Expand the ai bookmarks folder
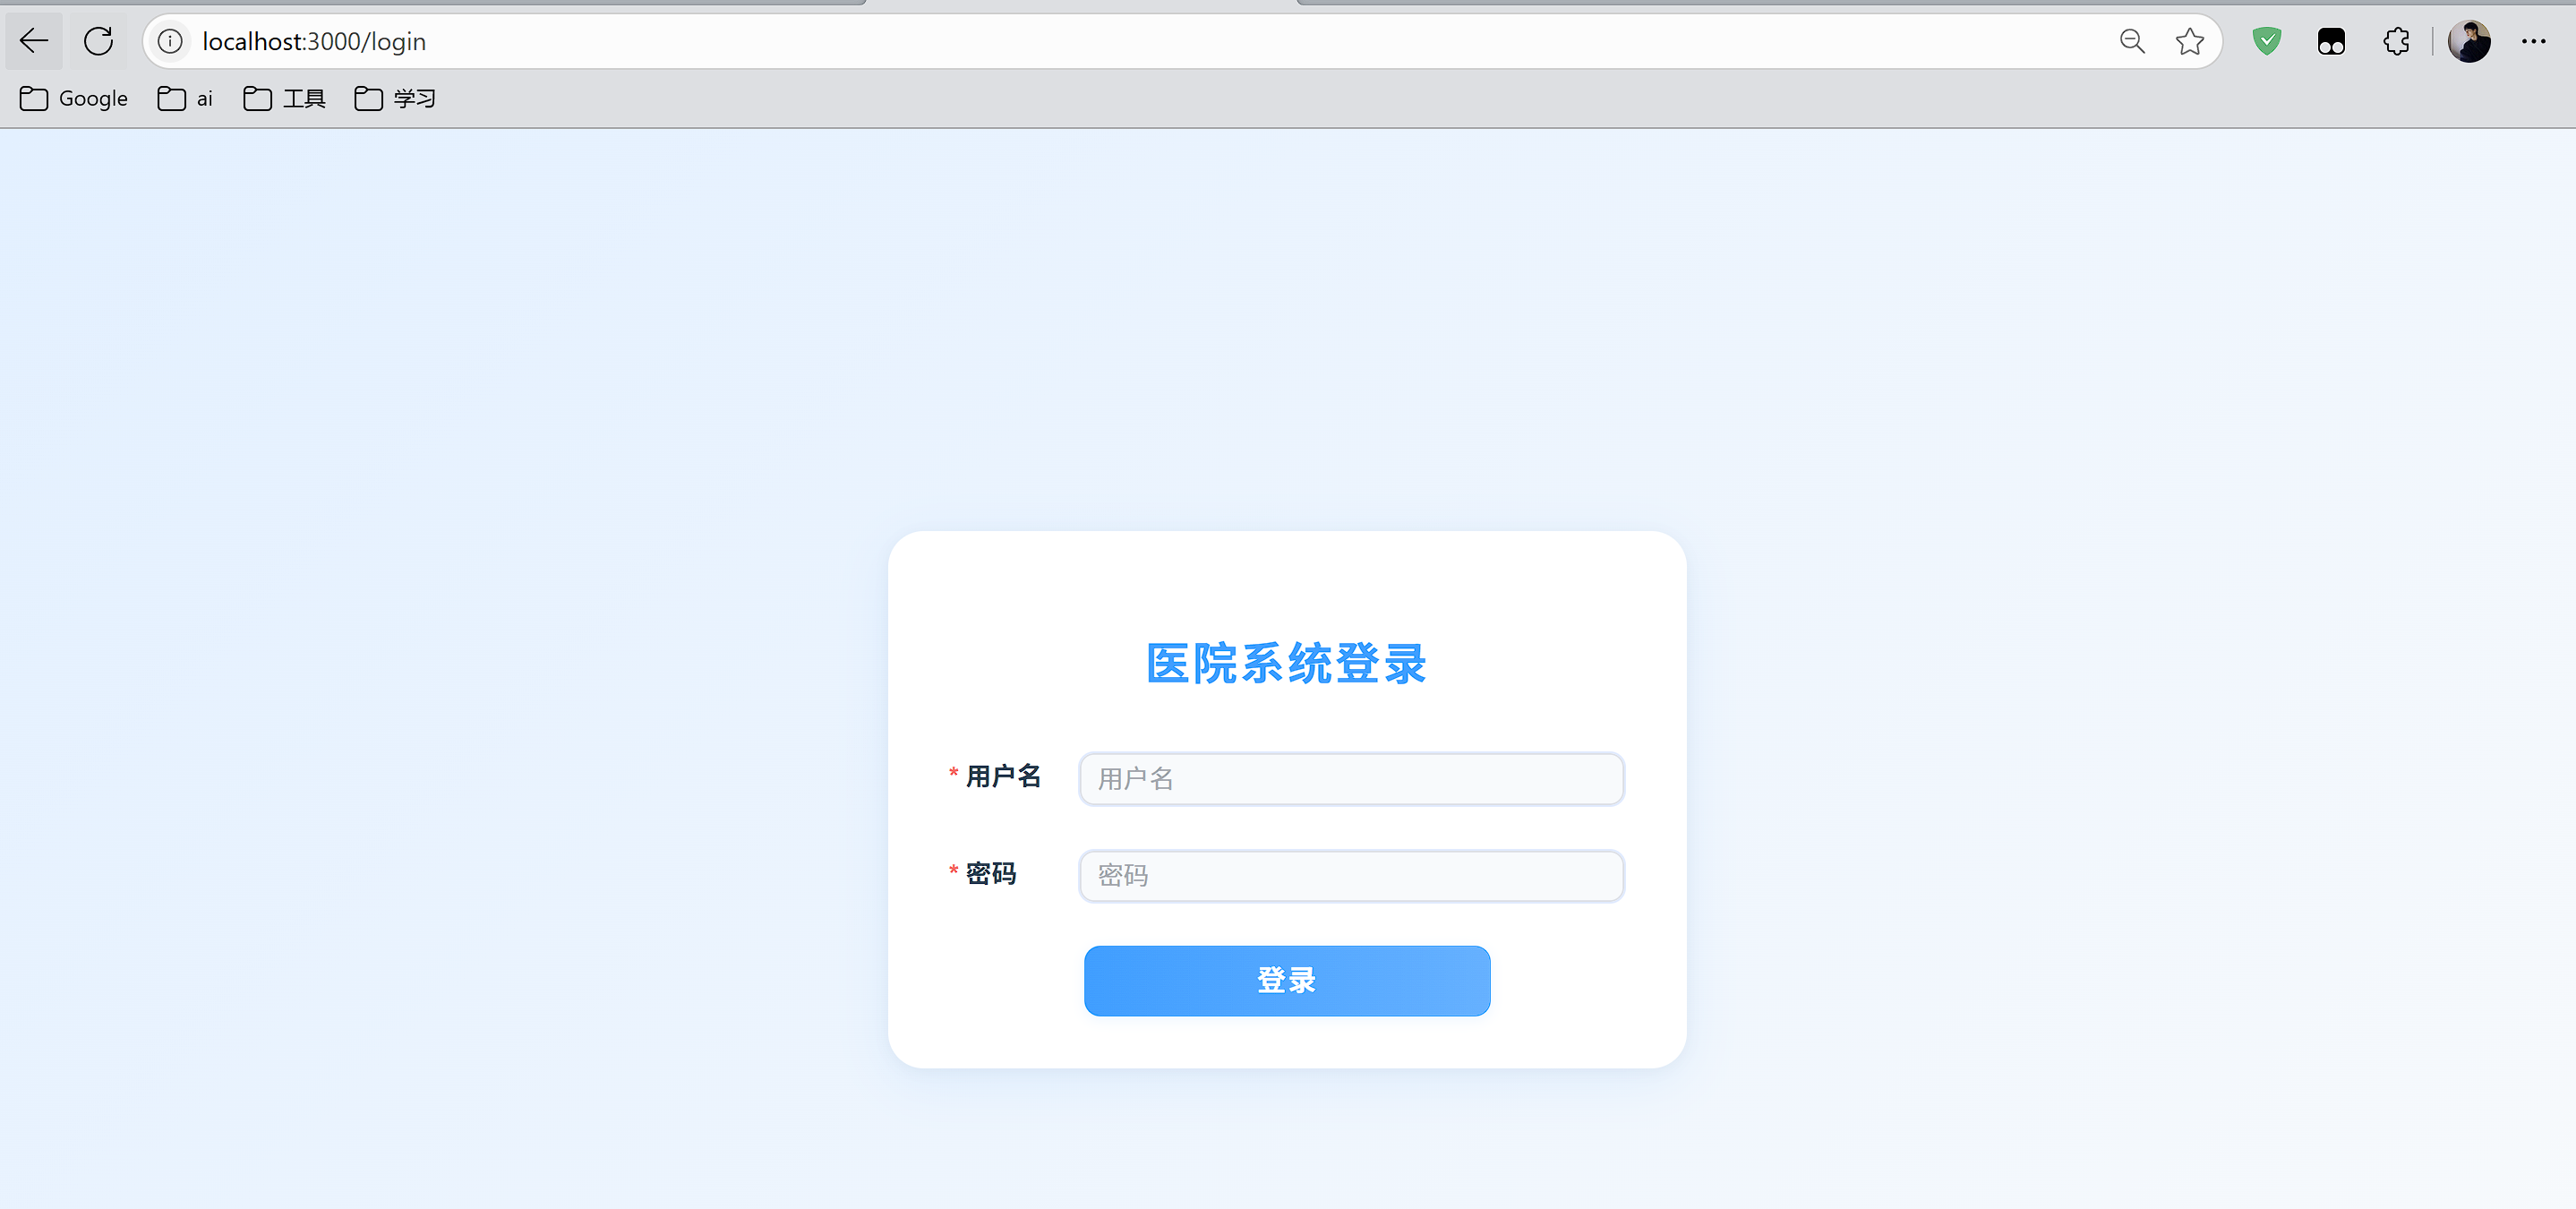This screenshot has height=1209, width=2576. [x=185, y=98]
